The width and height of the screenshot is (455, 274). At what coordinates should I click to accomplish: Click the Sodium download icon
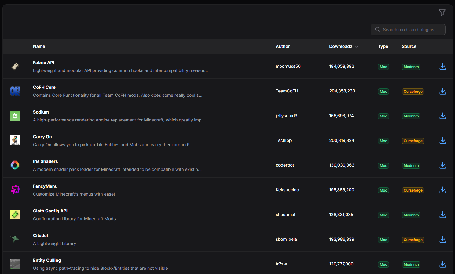[442, 116]
